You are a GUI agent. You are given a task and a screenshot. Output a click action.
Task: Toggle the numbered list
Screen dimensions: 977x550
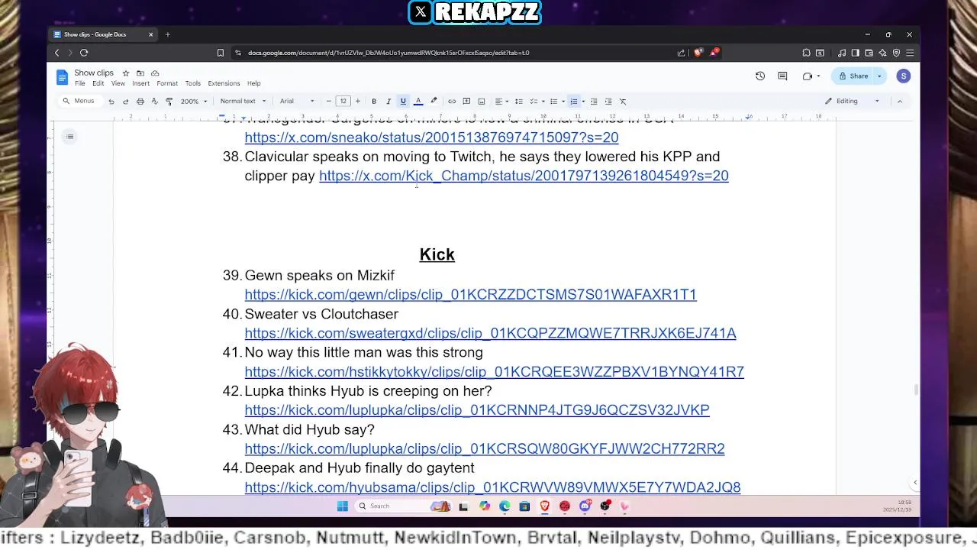tap(574, 102)
